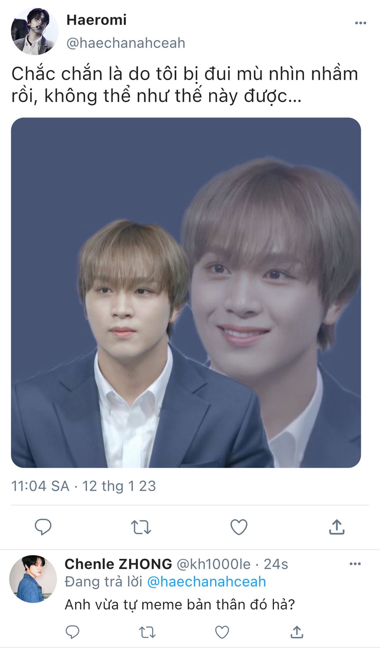Retweet Chenle ZHONG's reply
This screenshot has height=648, width=380.
pyautogui.click(x=147, y=632)
